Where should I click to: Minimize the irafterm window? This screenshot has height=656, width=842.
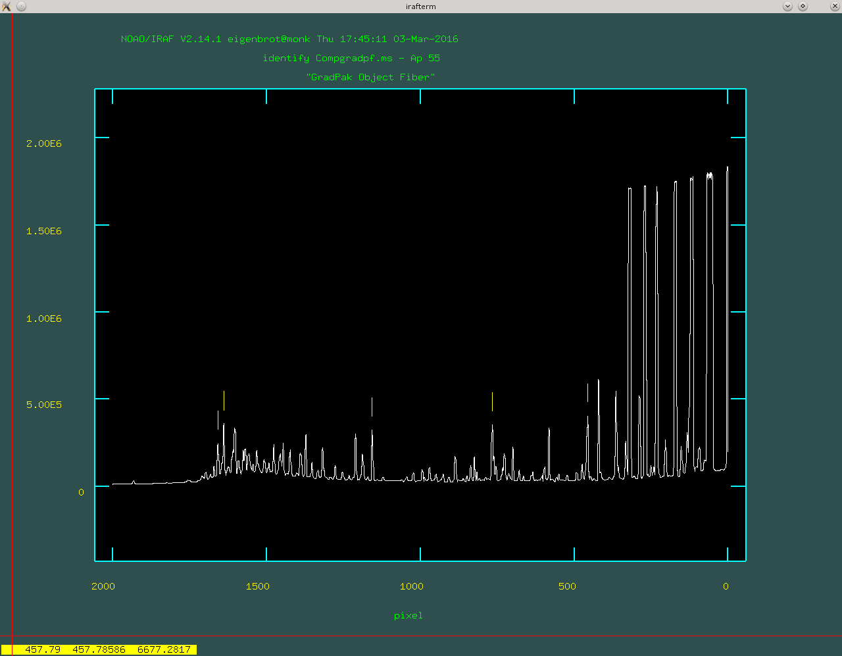coord(787,7)
